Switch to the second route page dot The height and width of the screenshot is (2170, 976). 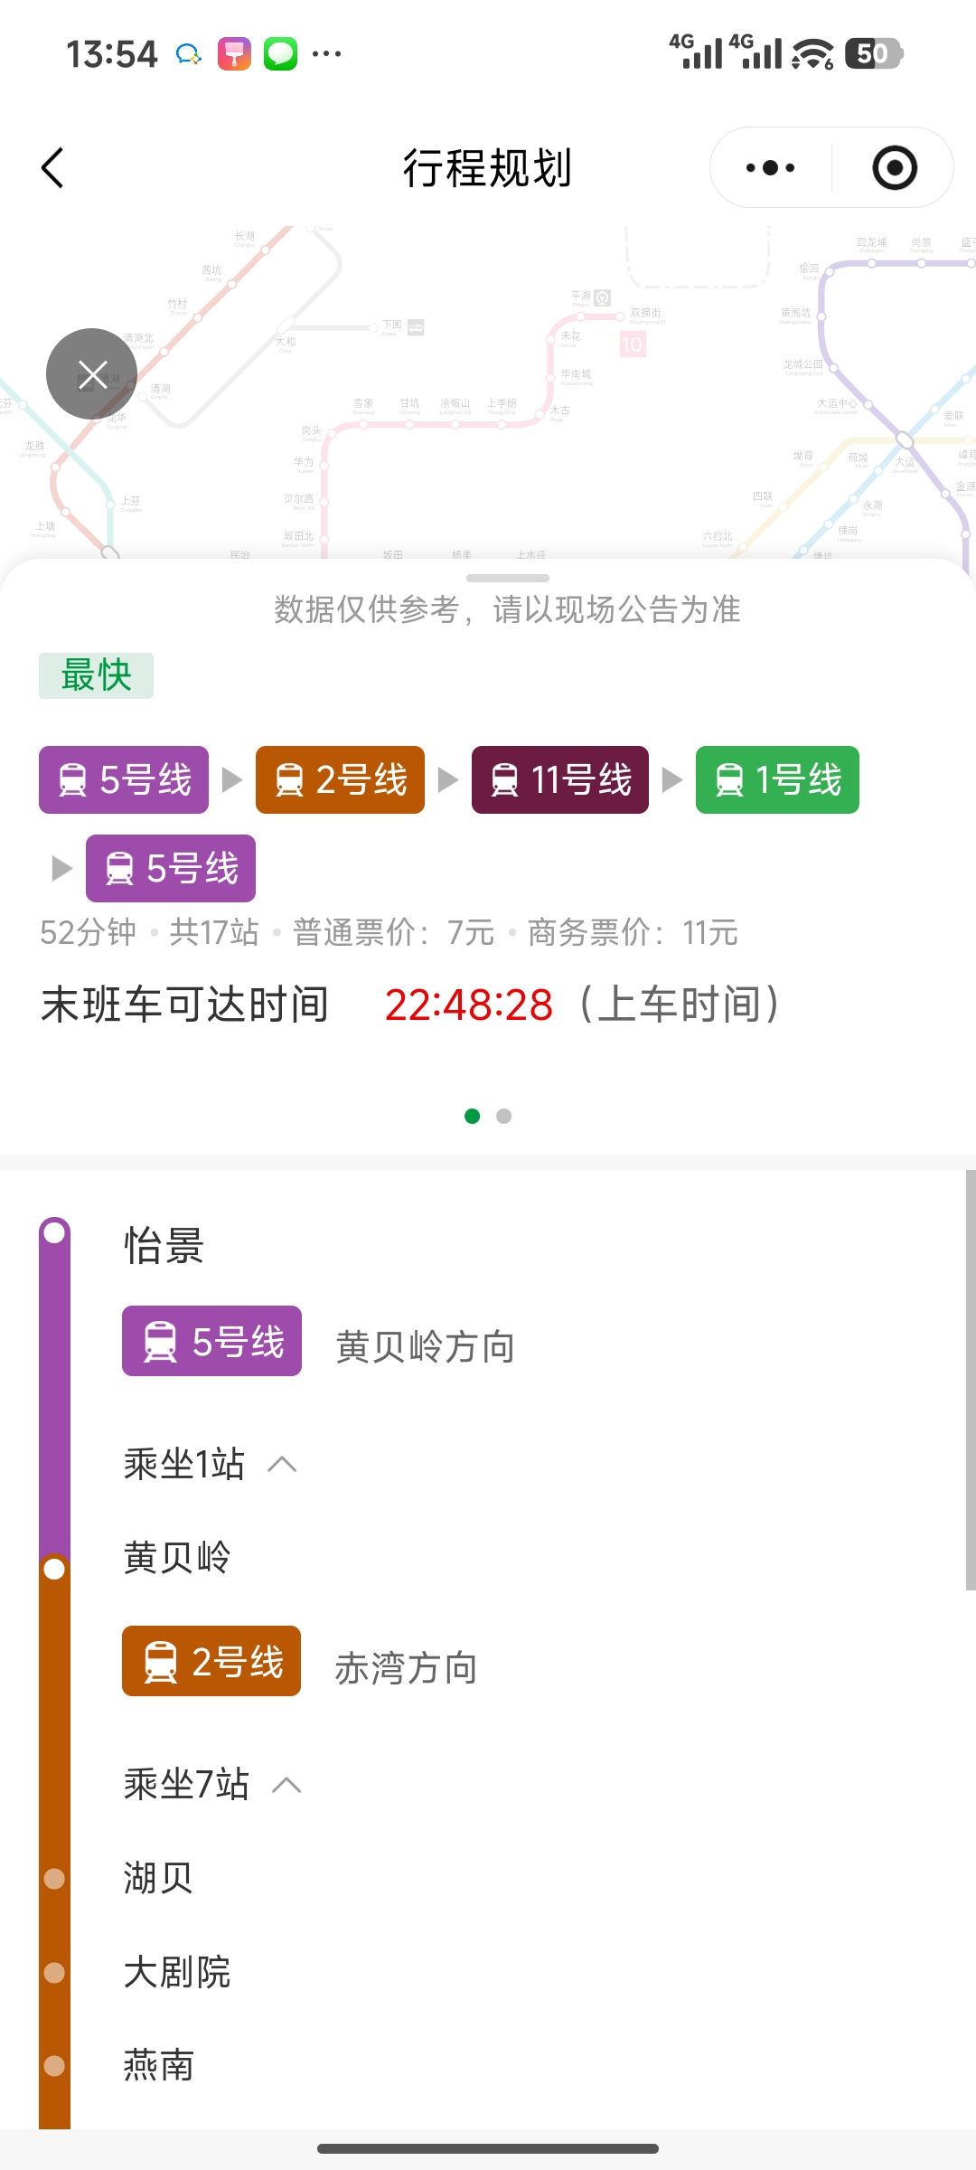(x=504, y=1117)
